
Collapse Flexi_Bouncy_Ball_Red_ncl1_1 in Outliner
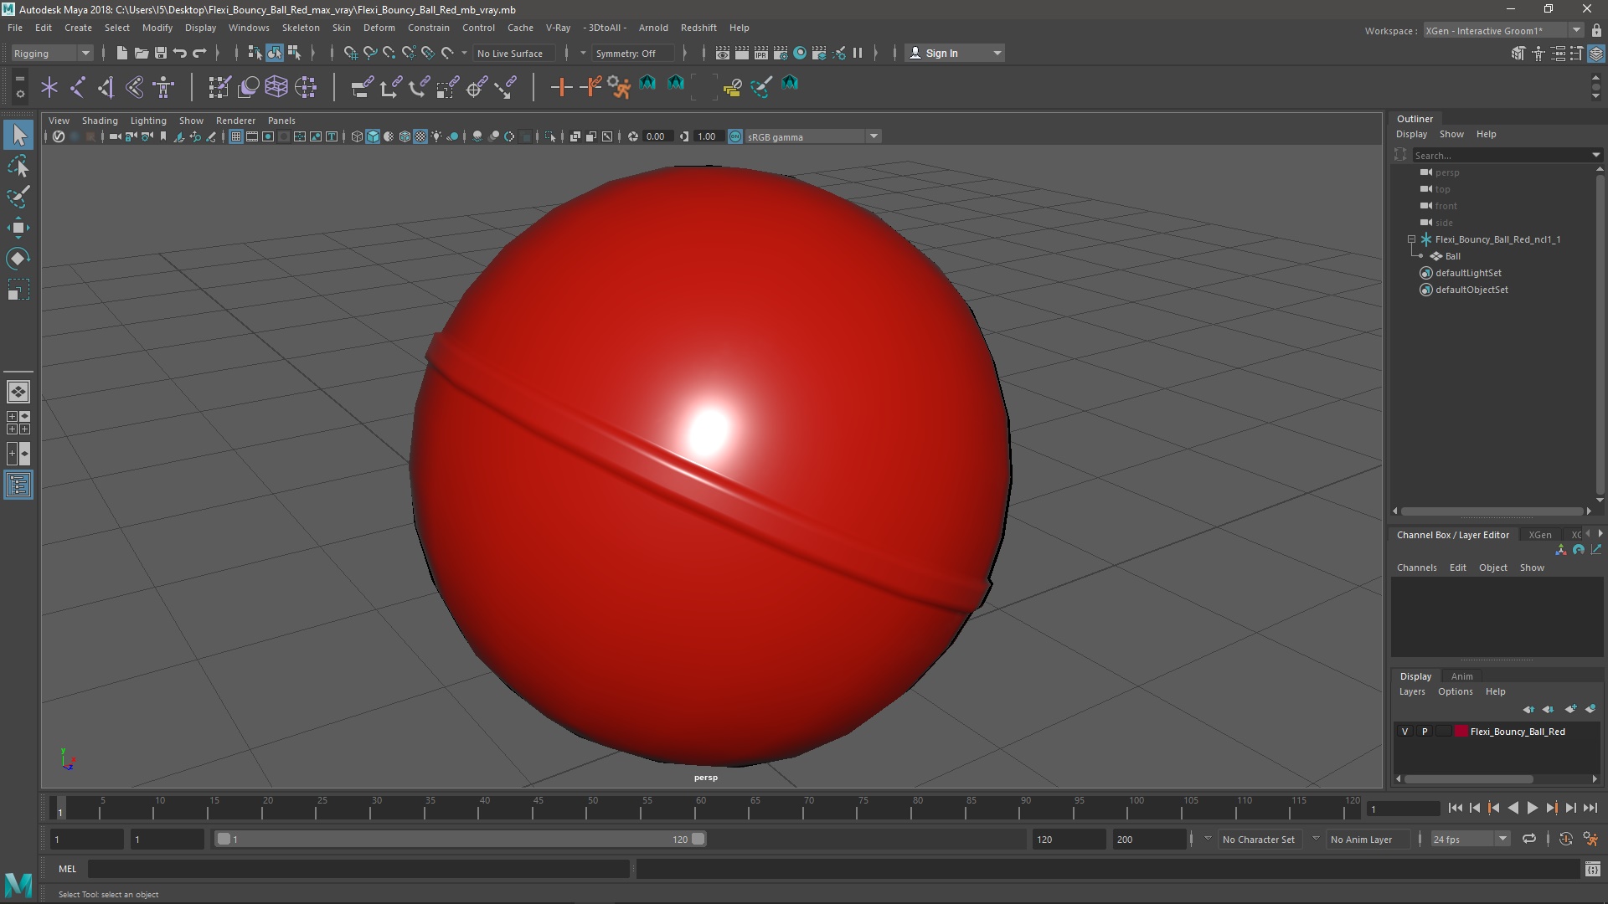[1411, 239]
